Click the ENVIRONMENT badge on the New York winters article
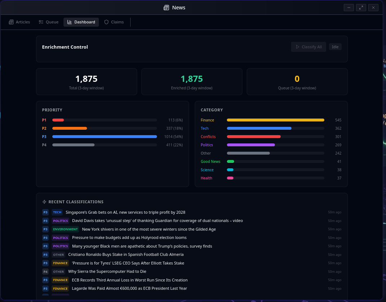 point(65,229)
